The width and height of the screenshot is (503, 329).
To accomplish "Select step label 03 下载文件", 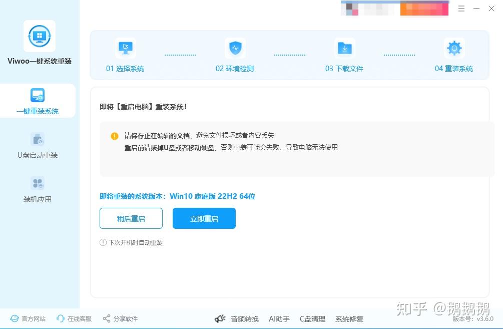I will [x=344, y=69].
